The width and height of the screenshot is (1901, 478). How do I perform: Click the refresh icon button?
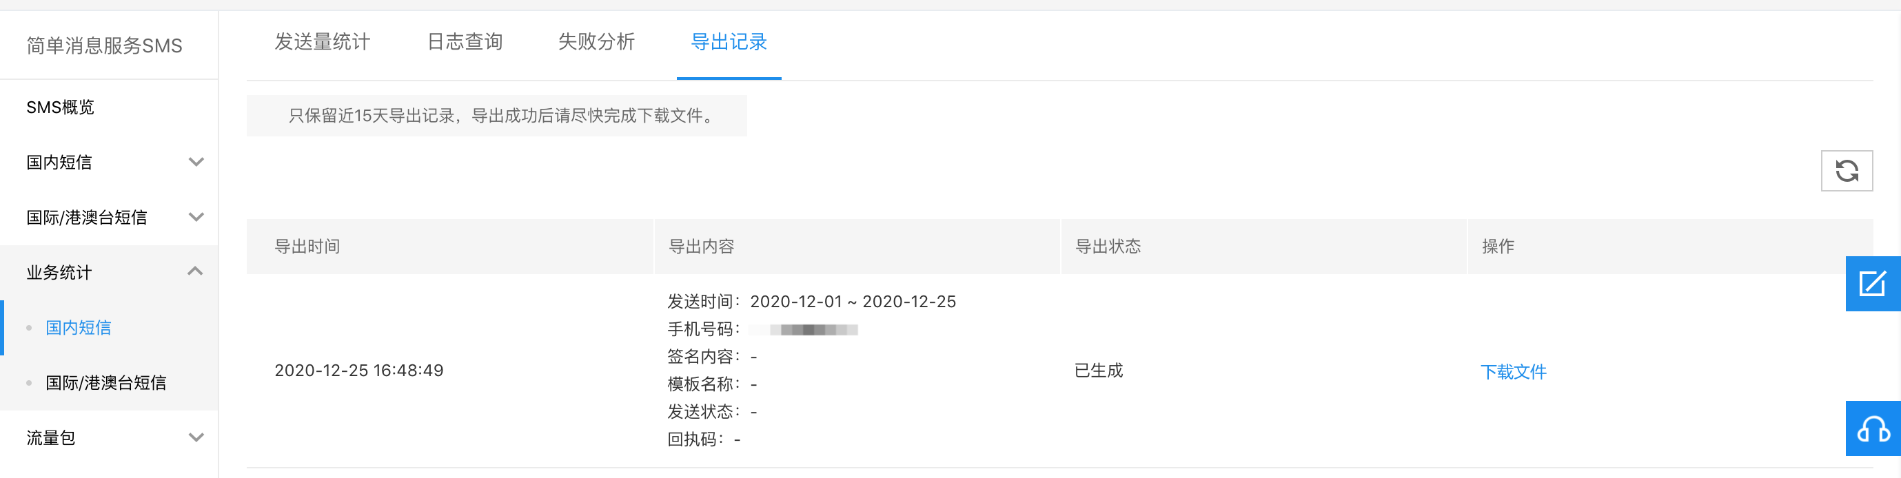pos(1847,171)
